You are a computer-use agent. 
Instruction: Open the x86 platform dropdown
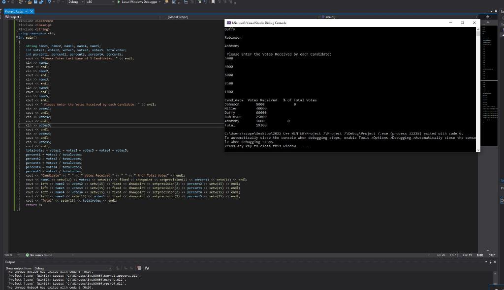pyautogui.click(x=98, y=2)
